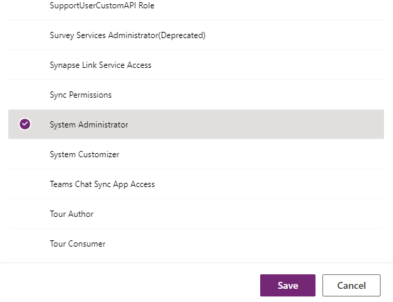The height and width of the screenshot is (302, 393).
Task: Tick the selection area left of Tour Consumer
Action: point(25,243)
